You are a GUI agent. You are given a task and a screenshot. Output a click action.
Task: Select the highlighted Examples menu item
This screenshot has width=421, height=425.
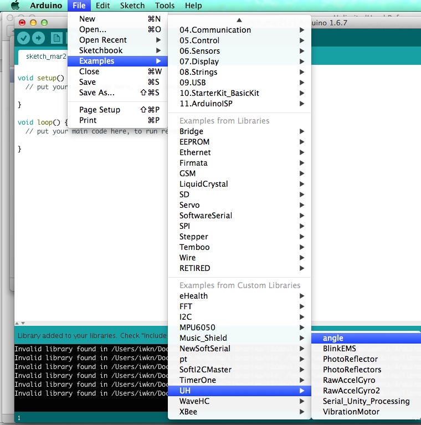click(117, 61)
